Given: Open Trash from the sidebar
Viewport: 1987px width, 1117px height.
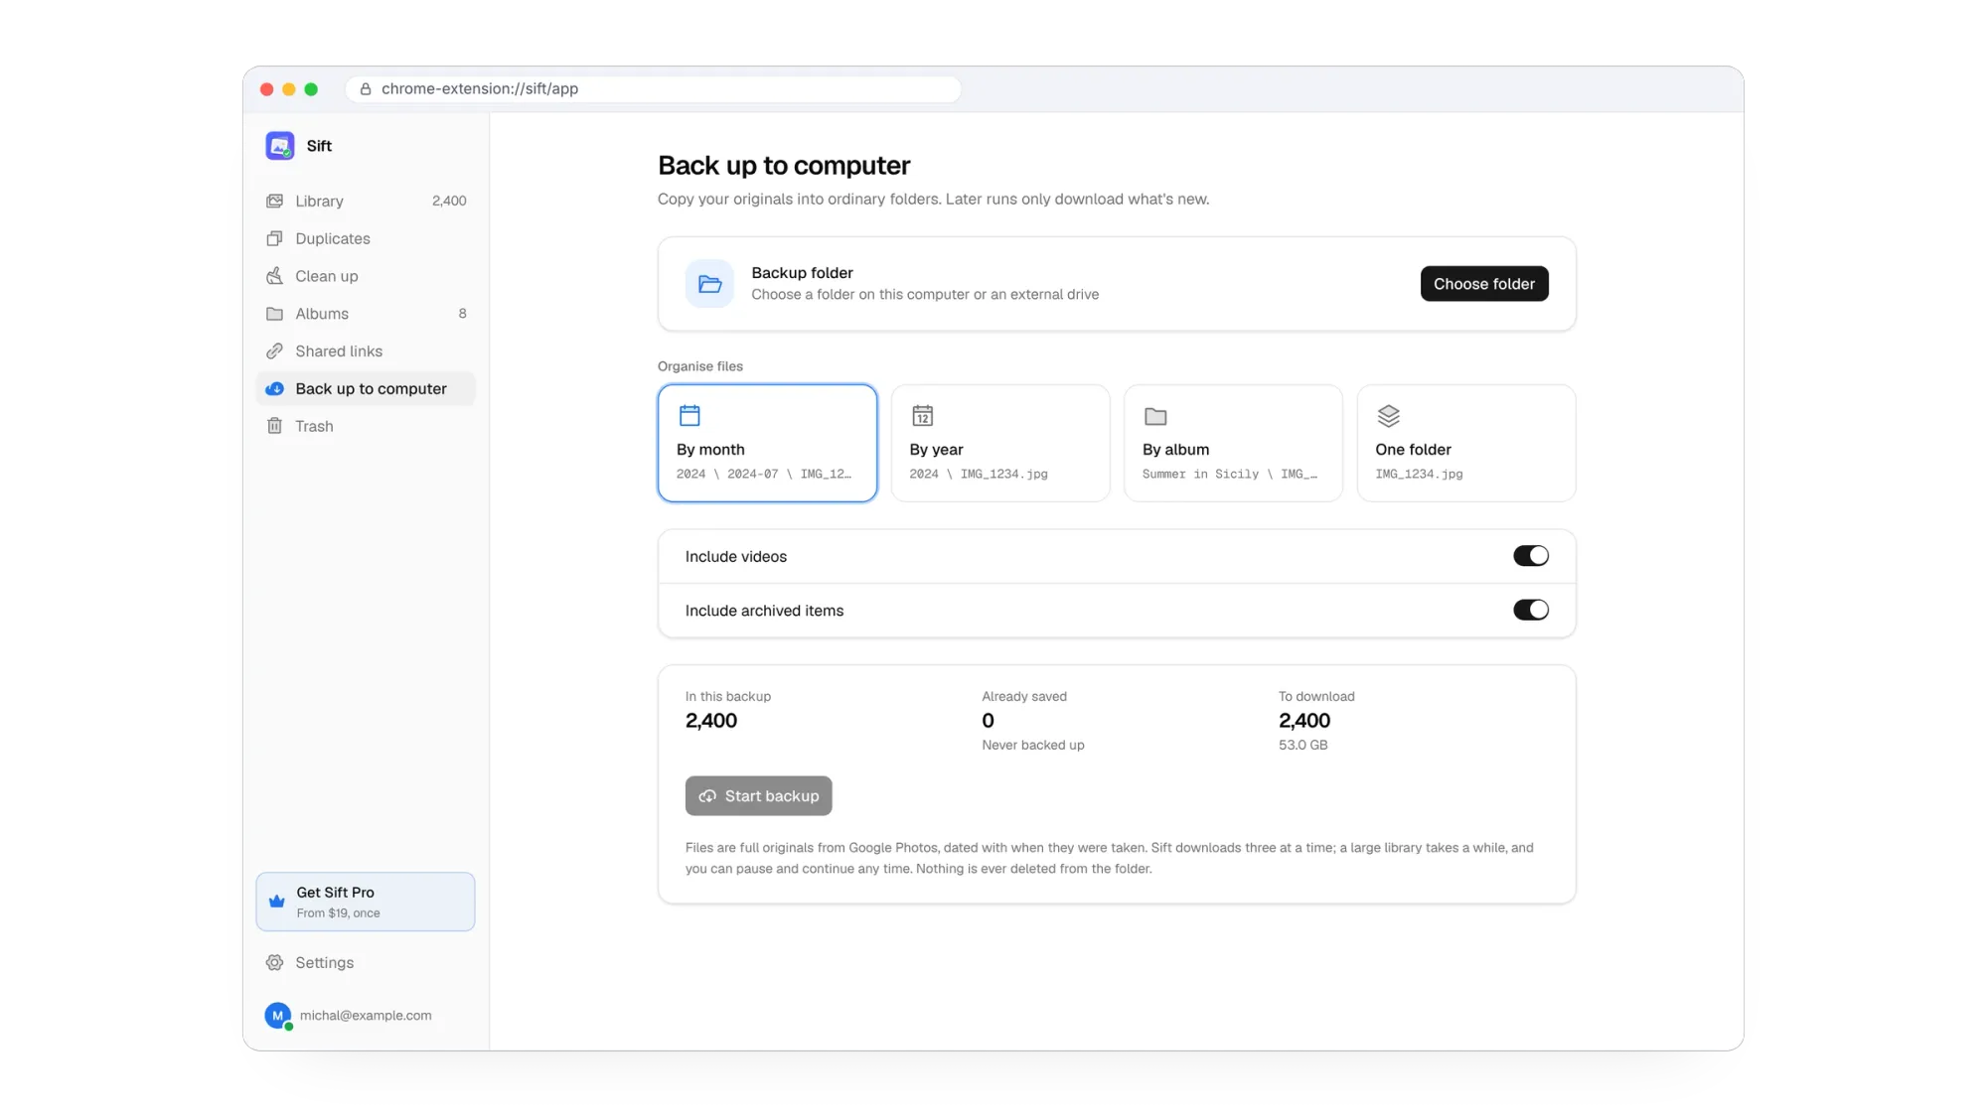Looking at the screenshot, I should coord(366,426).
